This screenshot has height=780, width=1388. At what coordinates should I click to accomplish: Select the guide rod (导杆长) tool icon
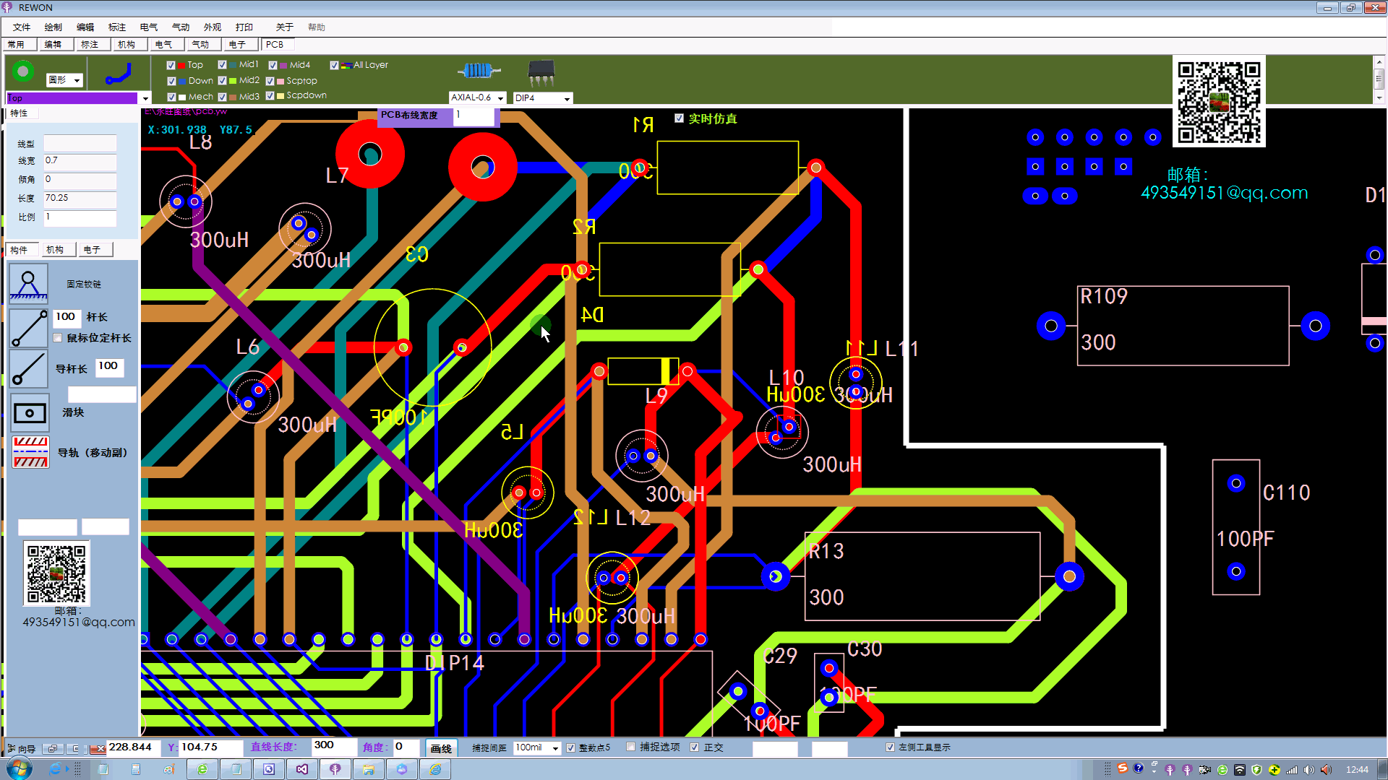click(x=29, y=369)
